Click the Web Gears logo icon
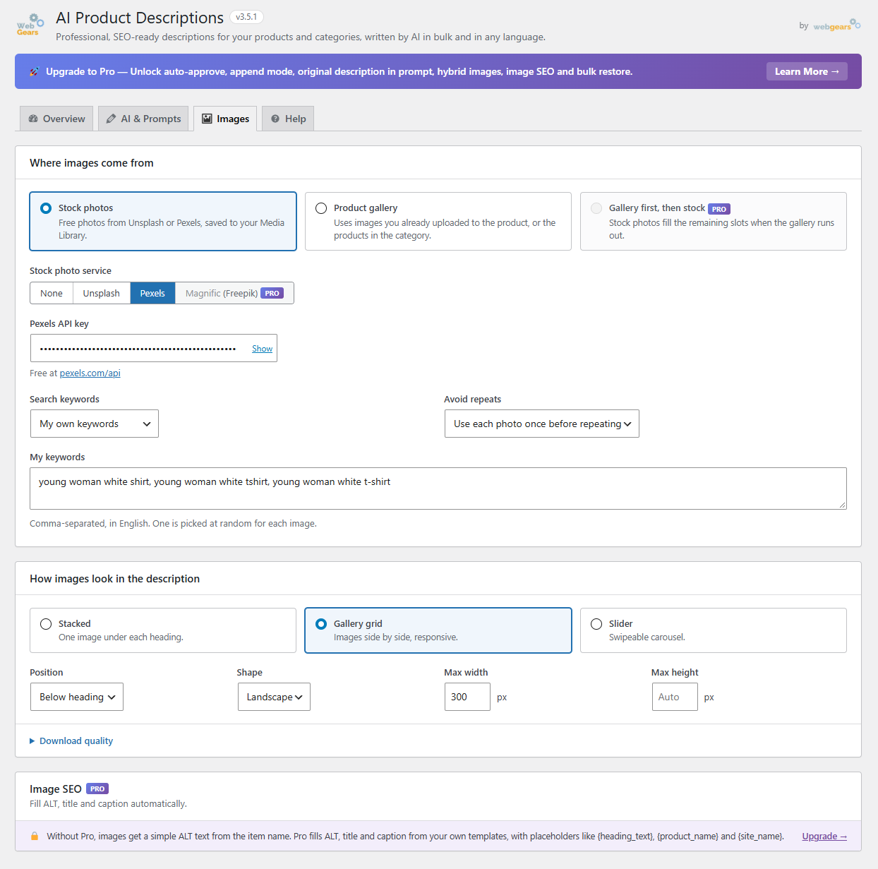Image resolution: width=878 pixels, height=869 pixels. 30,25
